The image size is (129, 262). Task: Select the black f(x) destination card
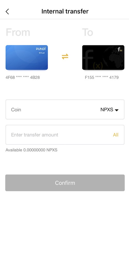pyautogui.click(x=103, y=57)
